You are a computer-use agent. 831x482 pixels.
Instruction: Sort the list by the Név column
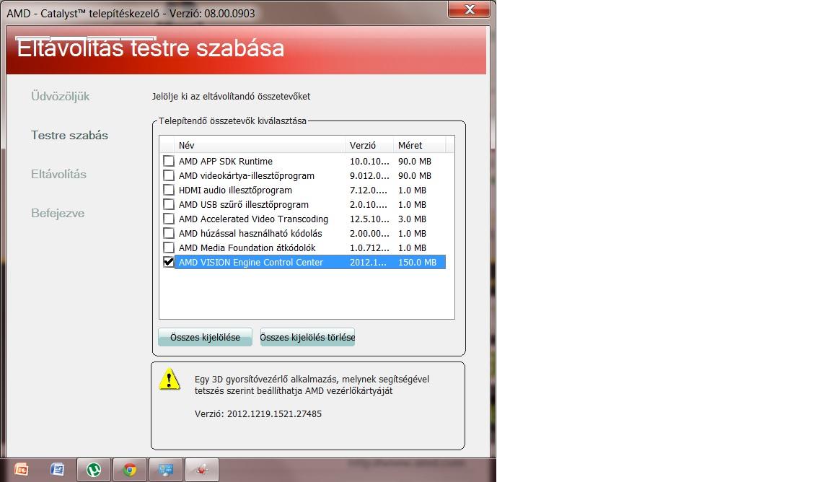pyautogui.click(x=260, y=145)
